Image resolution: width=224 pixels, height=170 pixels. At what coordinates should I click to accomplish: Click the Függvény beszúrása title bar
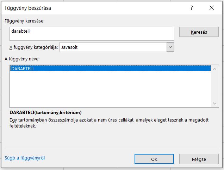(x=88, y=8)
